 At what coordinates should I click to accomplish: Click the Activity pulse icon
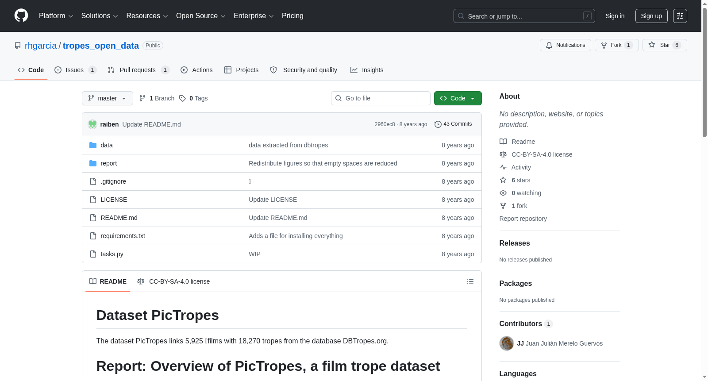(x=503, y=167)
